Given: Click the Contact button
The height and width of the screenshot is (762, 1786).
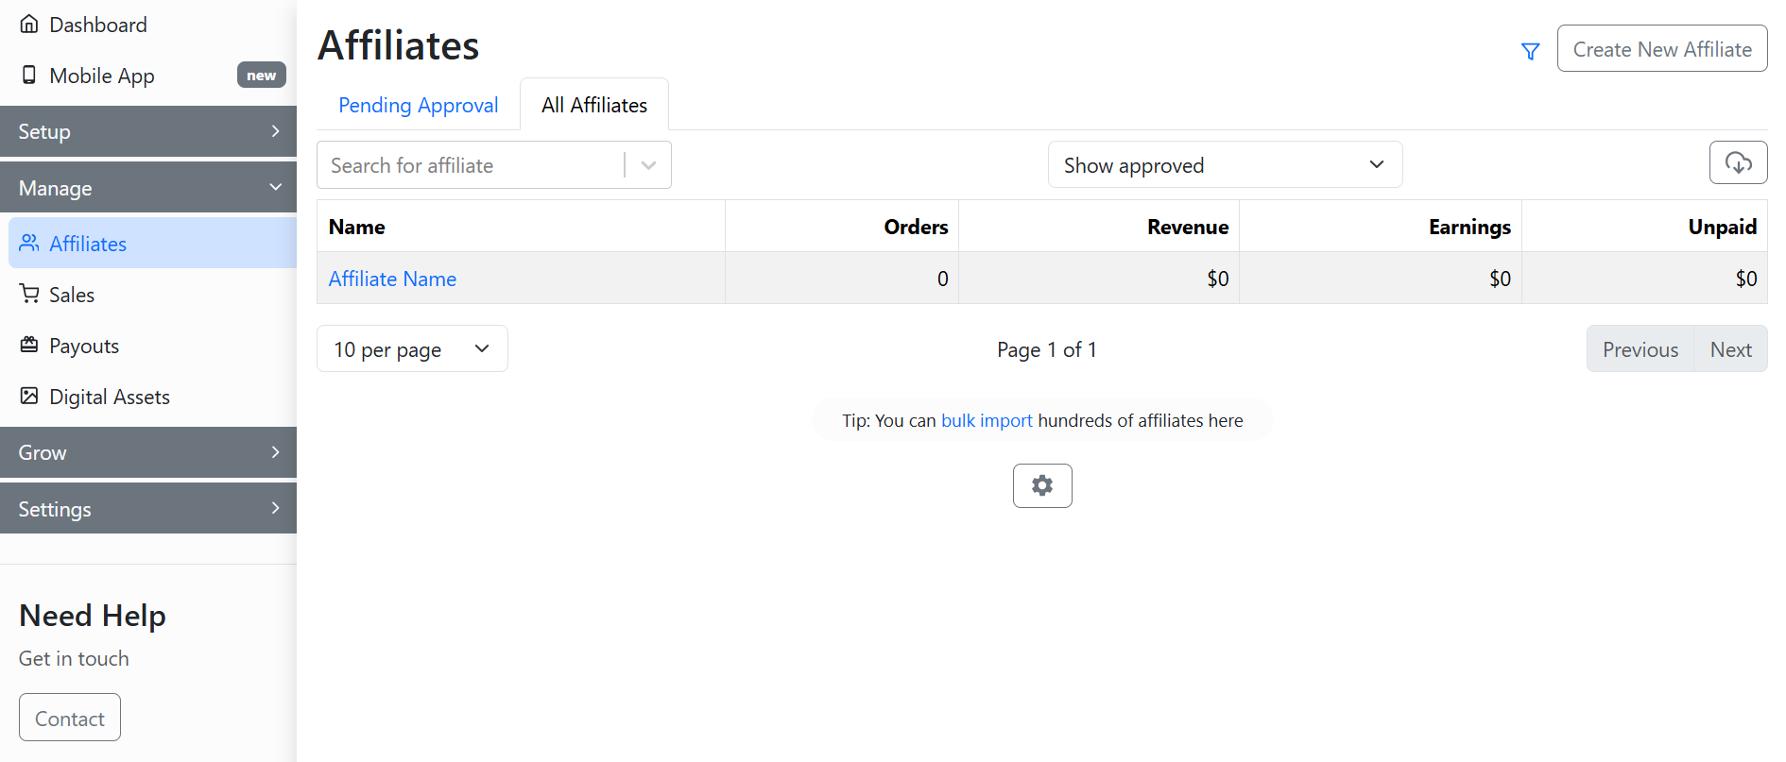Looking at the screenshot, I should point(70,719).
